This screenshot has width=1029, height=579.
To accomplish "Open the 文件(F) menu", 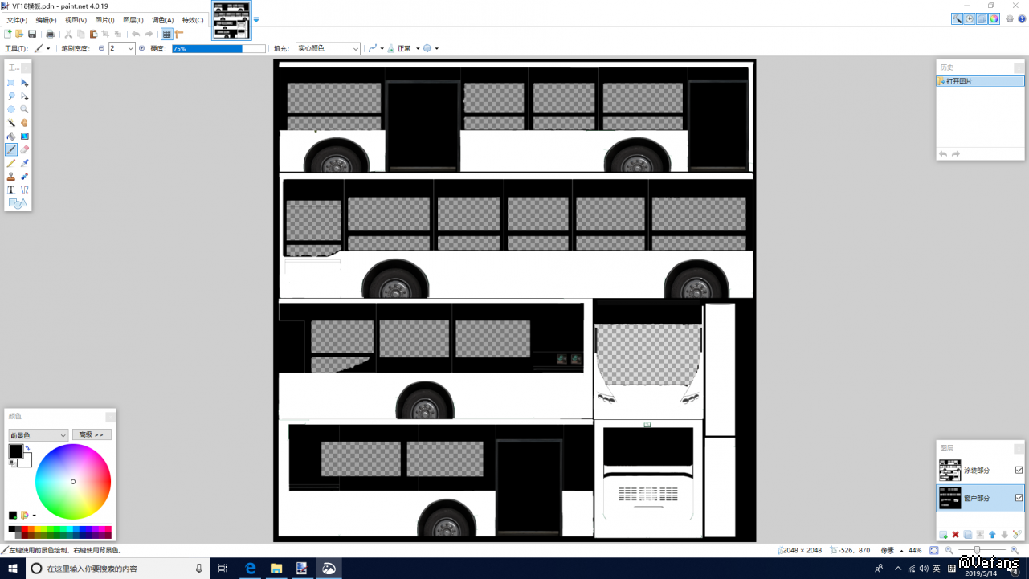I will [17, 20].
